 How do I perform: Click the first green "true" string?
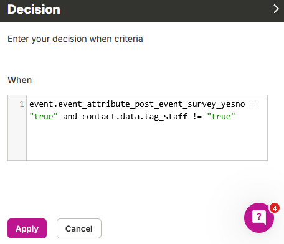44,117
